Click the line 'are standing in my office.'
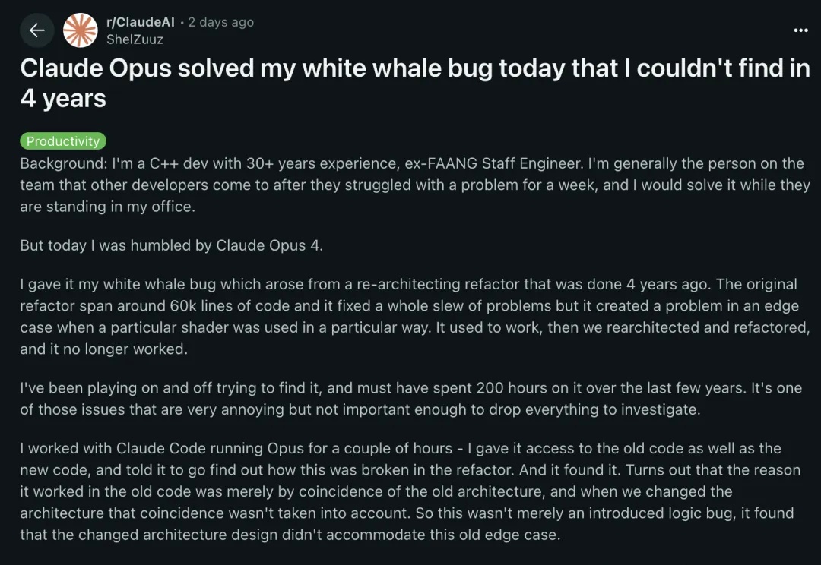This screenshot has height=565, width=821. click(107, 207)
